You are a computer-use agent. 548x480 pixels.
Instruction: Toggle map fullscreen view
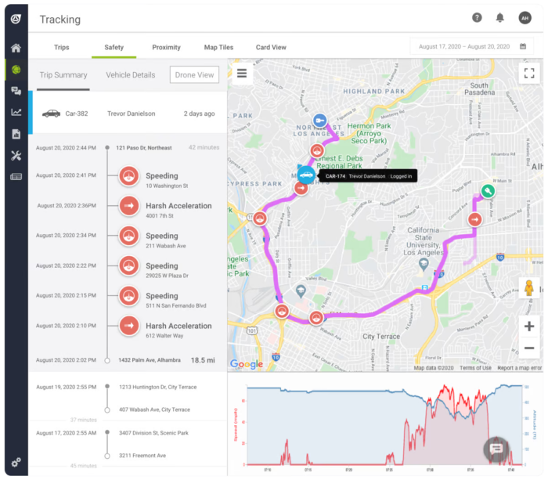tap(529, 73)
